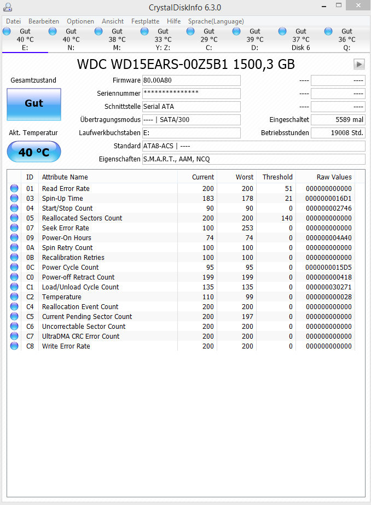The height and width of the screenshot is (505, 371).
Task: Click status orb for Temperature attribute
Action: (14, 297)
